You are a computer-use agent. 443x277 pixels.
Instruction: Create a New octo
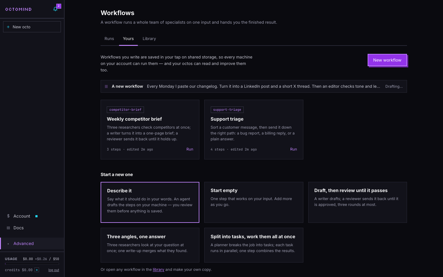[x=32, y=27]
